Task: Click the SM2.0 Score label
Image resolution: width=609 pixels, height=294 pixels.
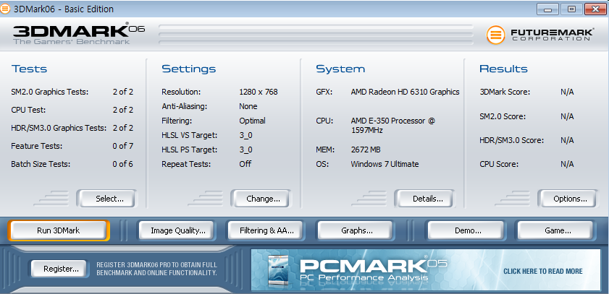Action: point(503,116)
